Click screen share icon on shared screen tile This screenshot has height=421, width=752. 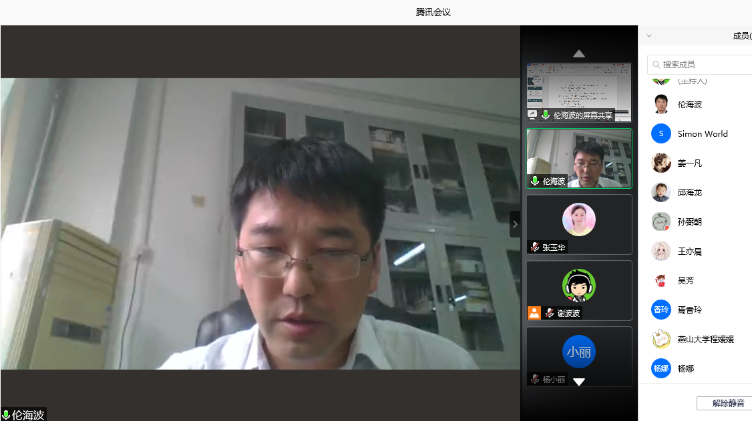(532, 115)
